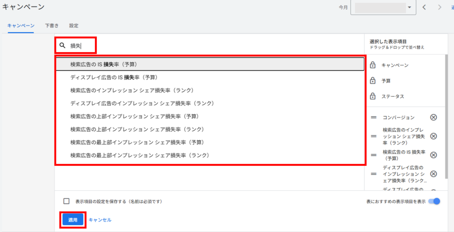Remove 検索広告のインプレッション シェア損失率（ランク） from selected columns
This screenshot has height=232, width=454.
click(x=433, y=136)
